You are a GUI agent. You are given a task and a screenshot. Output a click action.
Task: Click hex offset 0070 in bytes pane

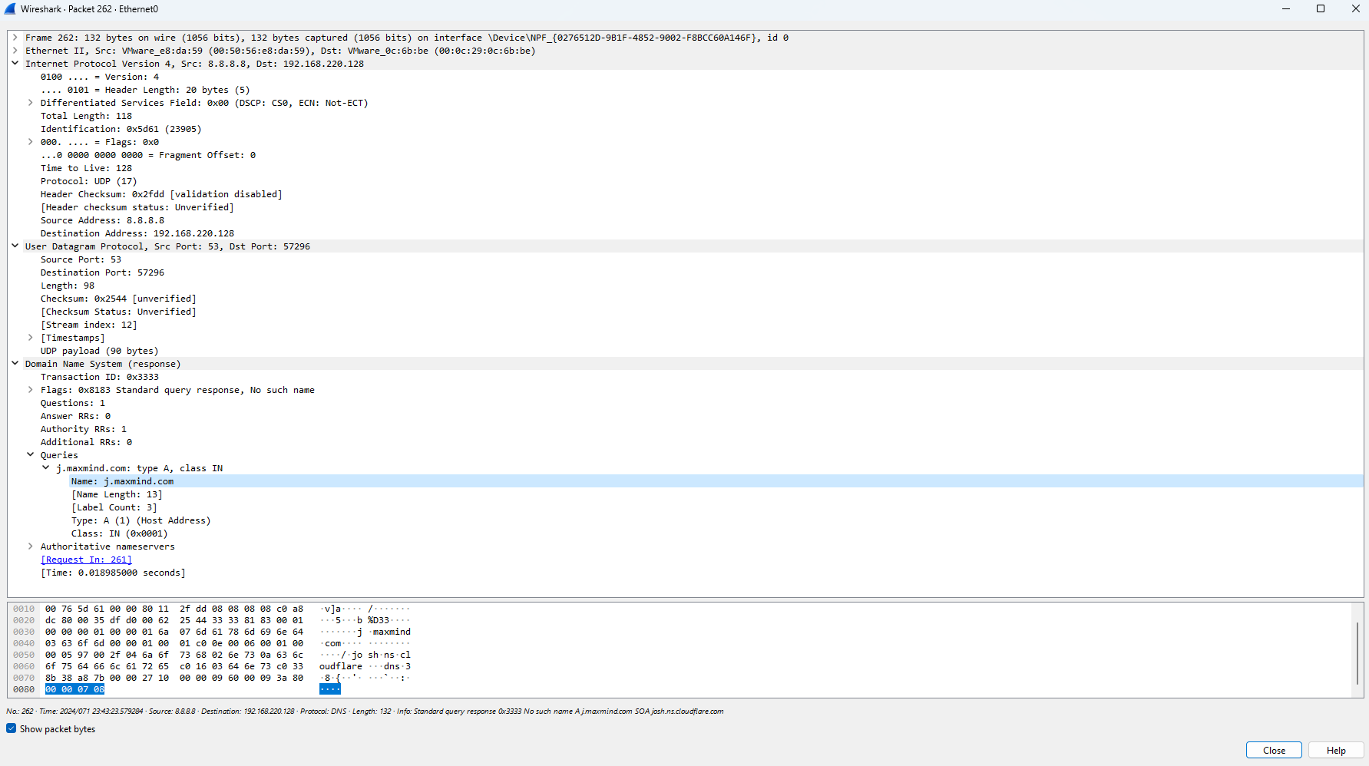24,678
